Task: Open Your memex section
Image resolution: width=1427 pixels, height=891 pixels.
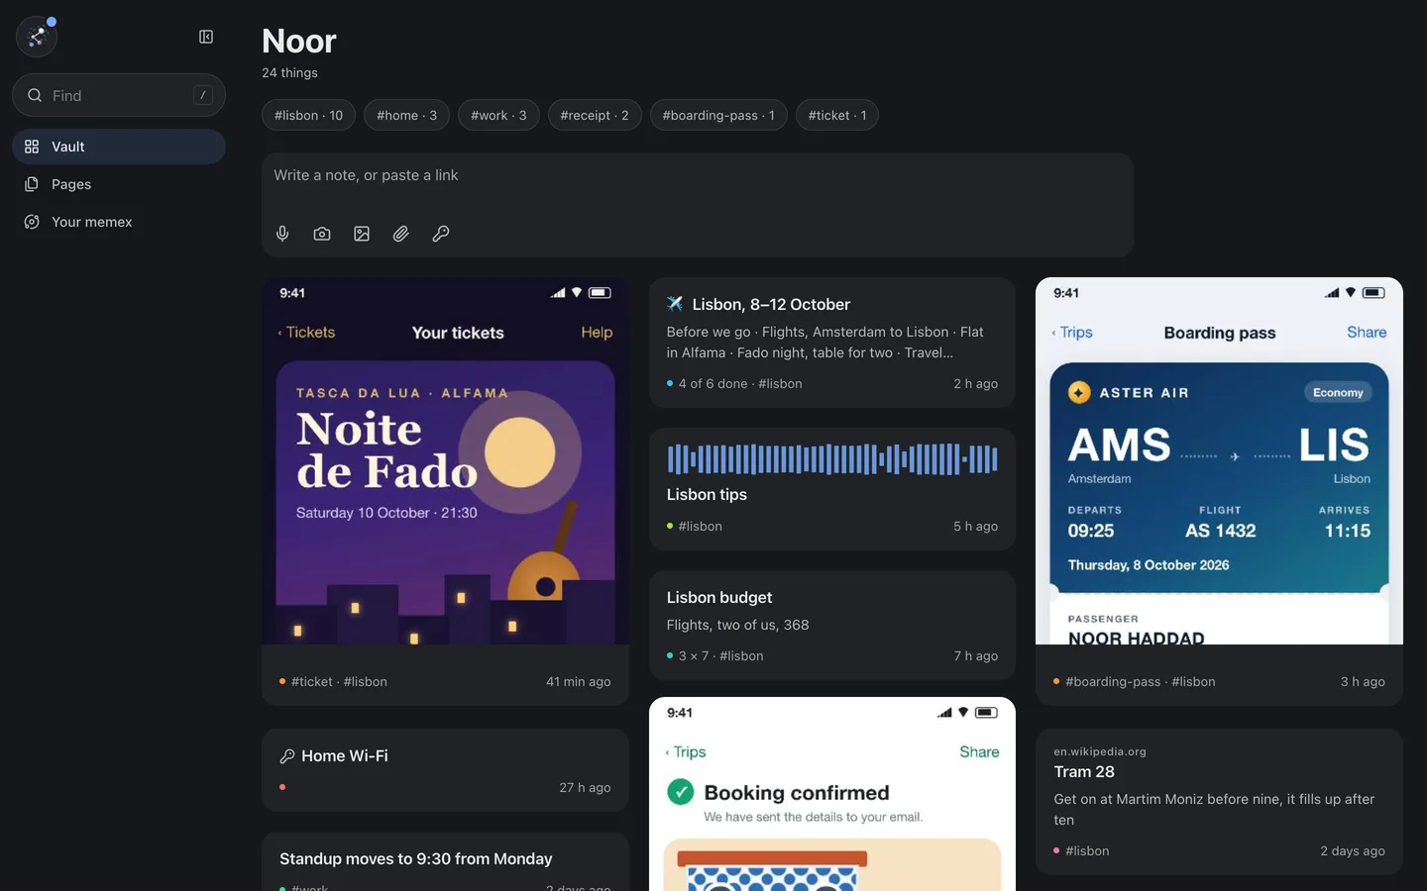Action: click(119, 222)
